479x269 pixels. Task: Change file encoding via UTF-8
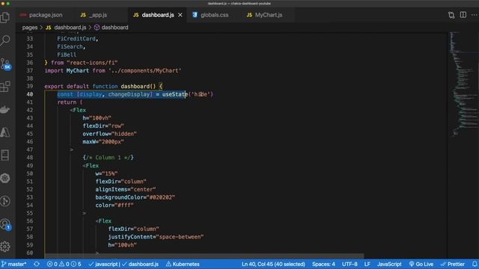pos(350,264)
